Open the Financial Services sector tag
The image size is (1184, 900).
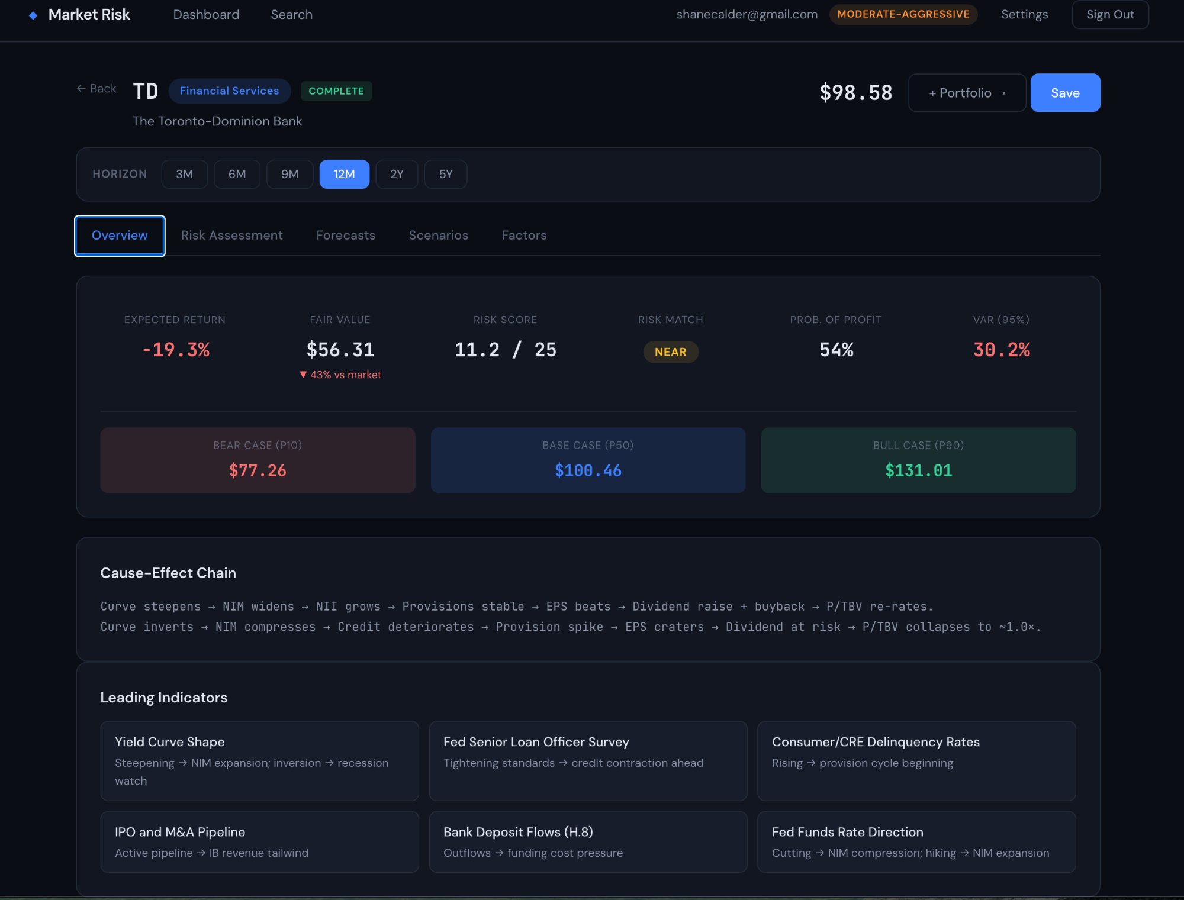coord(229,91)
